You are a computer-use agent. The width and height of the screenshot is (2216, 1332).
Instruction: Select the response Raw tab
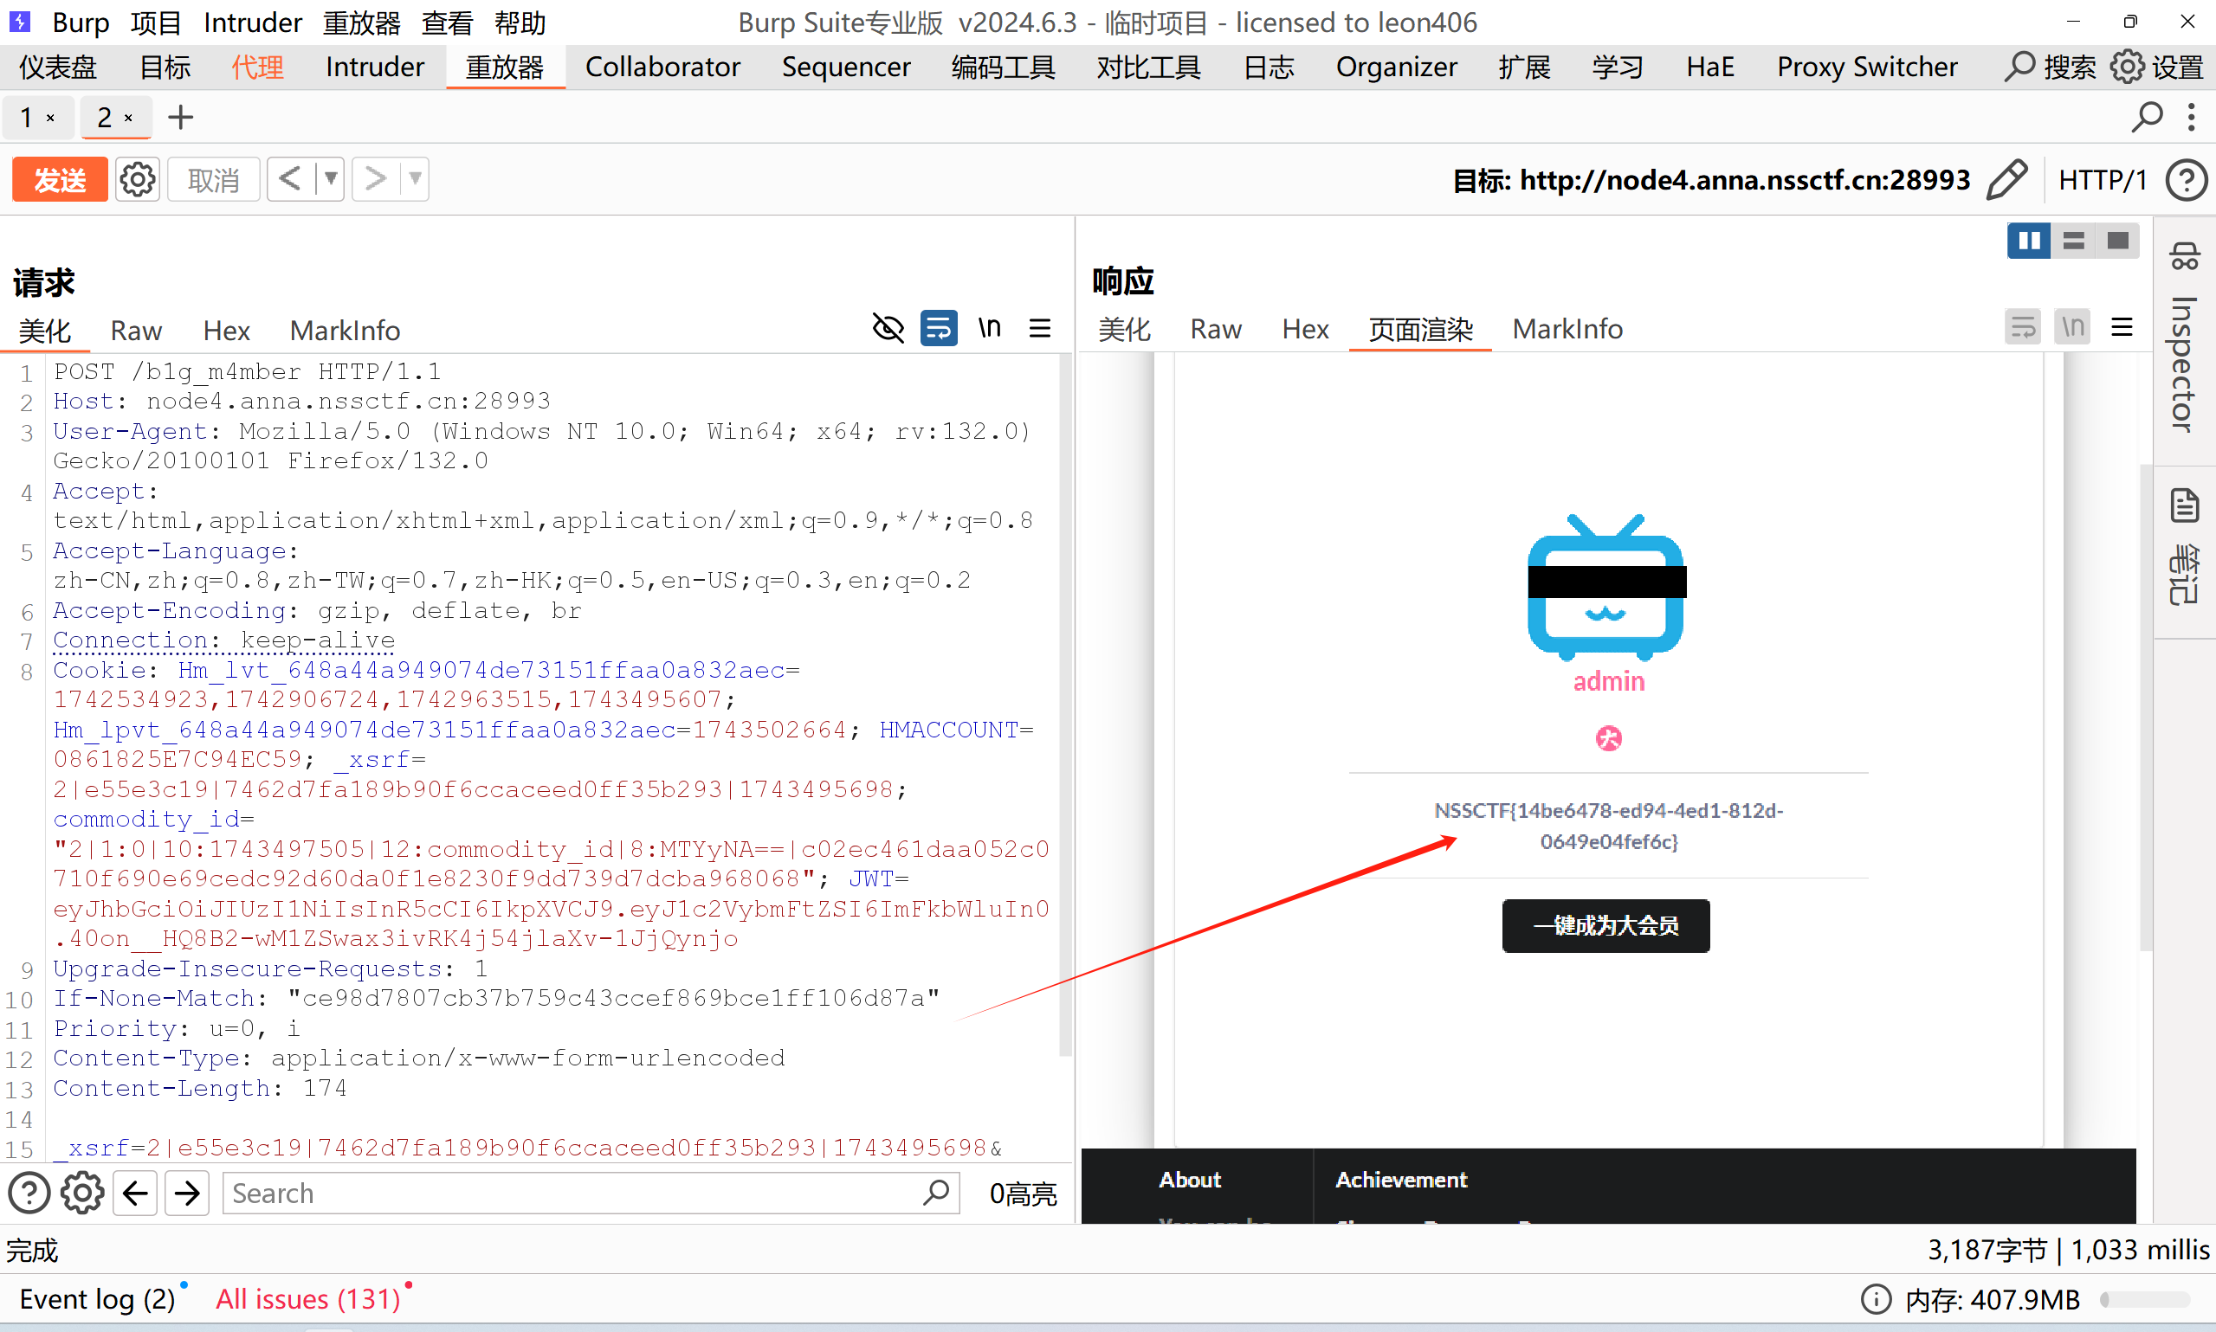click(x=1215, y=330)
